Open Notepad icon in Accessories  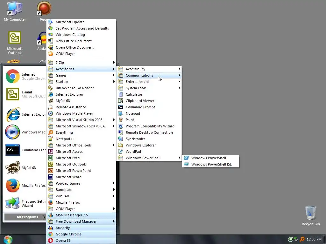pos(121,113)
